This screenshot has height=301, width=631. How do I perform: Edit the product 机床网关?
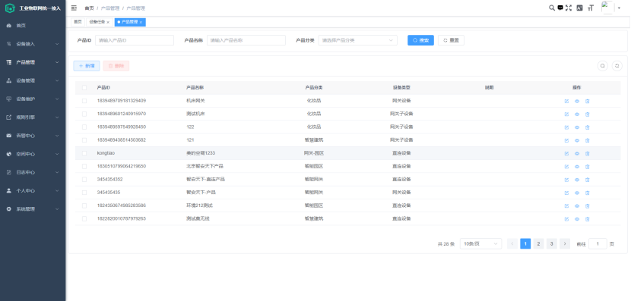click(x=566, y=101)
